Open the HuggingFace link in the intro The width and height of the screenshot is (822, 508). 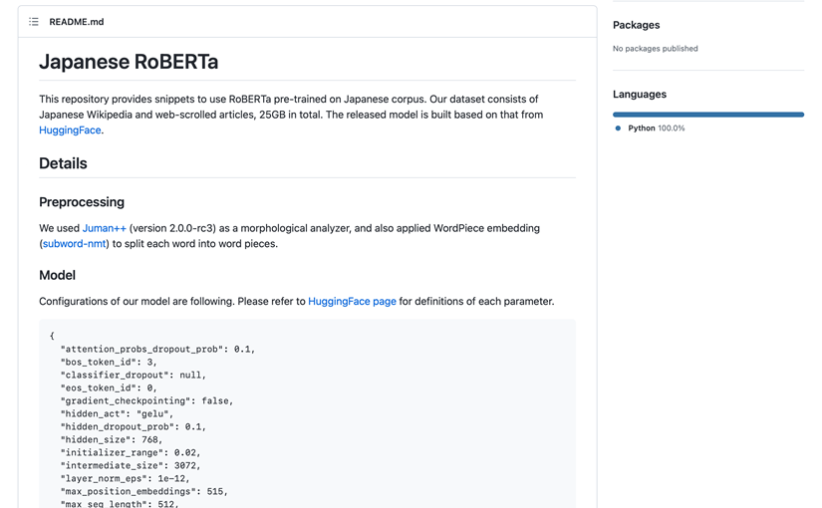pyautogui.click(x=70, y=130)
